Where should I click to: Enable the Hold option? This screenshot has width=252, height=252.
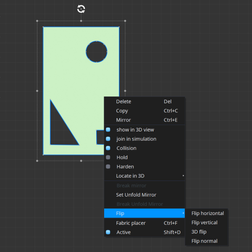pos(122,157)
